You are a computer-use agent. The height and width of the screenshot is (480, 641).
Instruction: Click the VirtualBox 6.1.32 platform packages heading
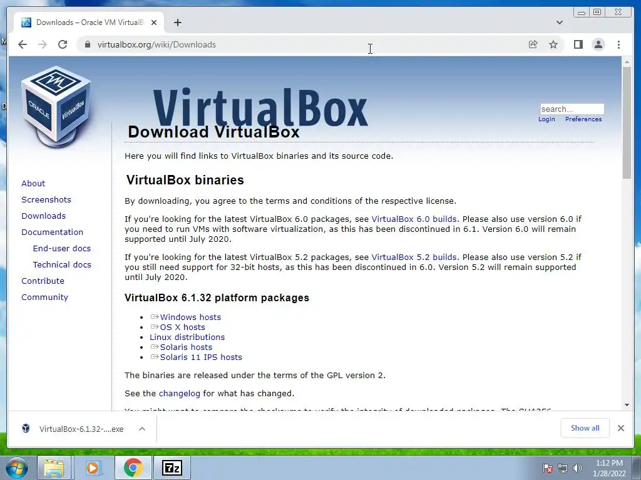point(217,298)
